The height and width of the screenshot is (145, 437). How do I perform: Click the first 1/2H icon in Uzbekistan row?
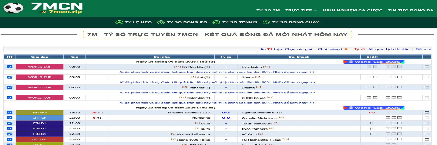pos(369,67)
